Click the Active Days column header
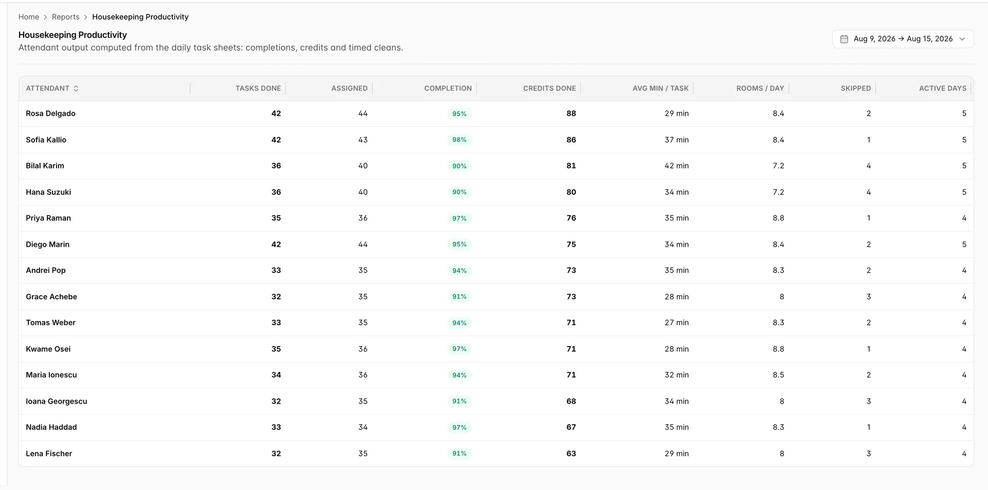 click(943, 88)
